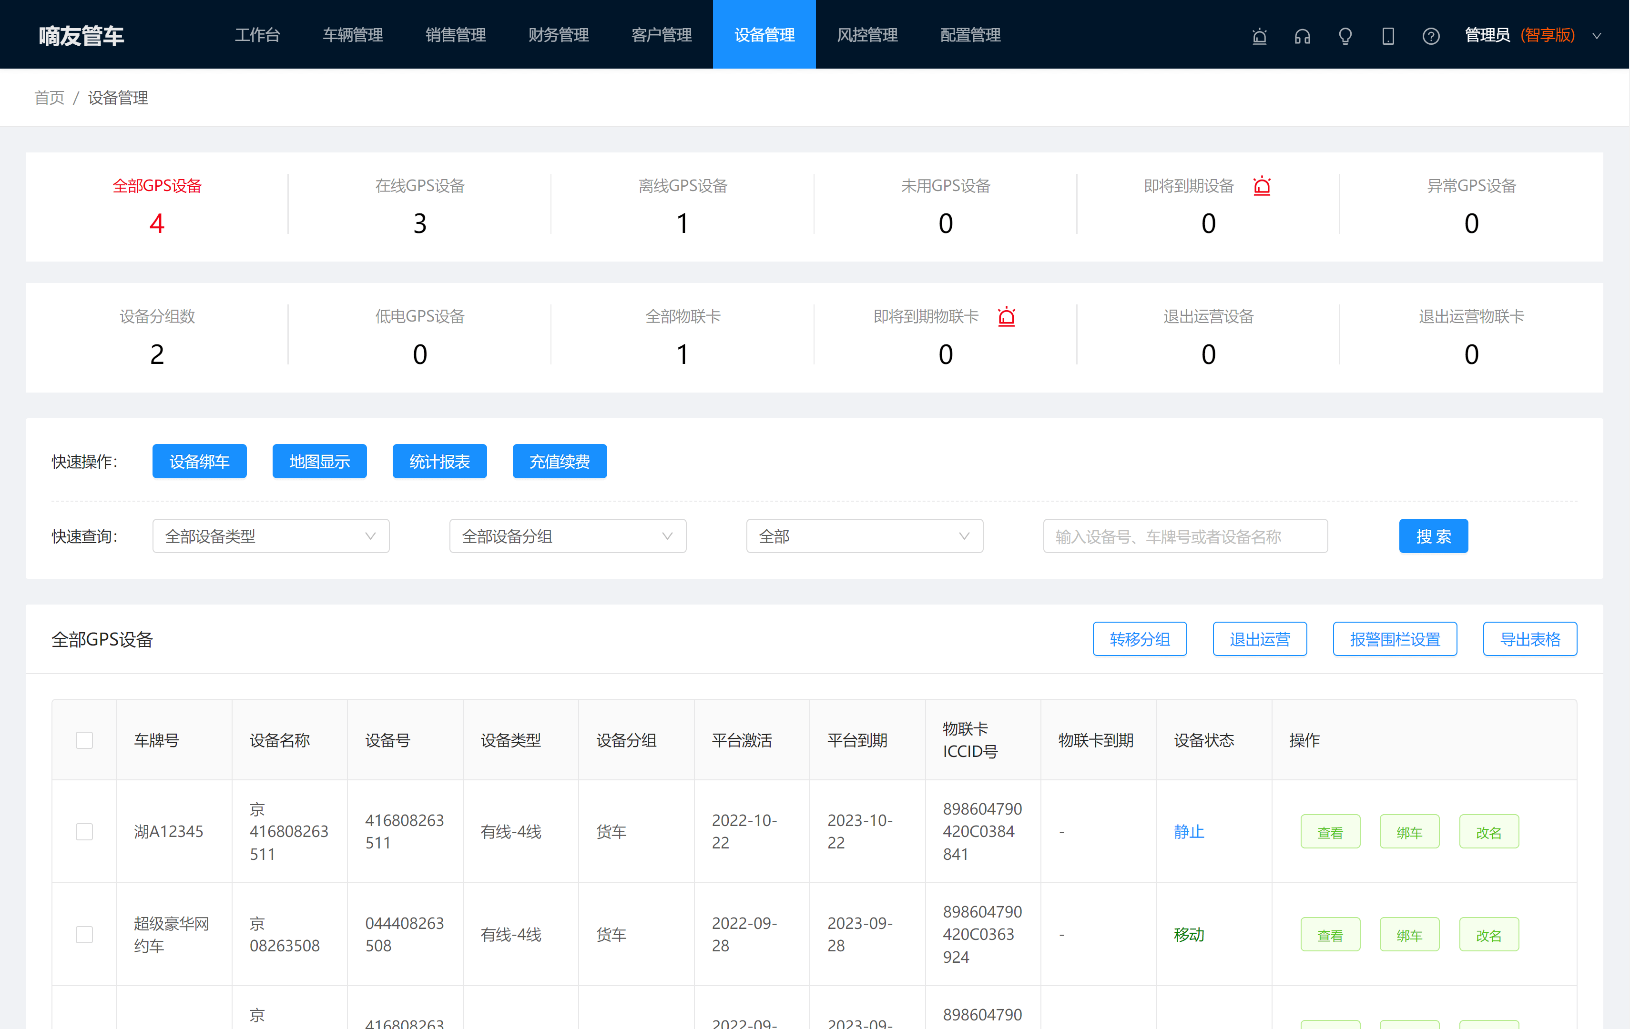Select the 设备分组数 stat card
This screenshot has width=1630, height=1029.
tap(157, 336)
